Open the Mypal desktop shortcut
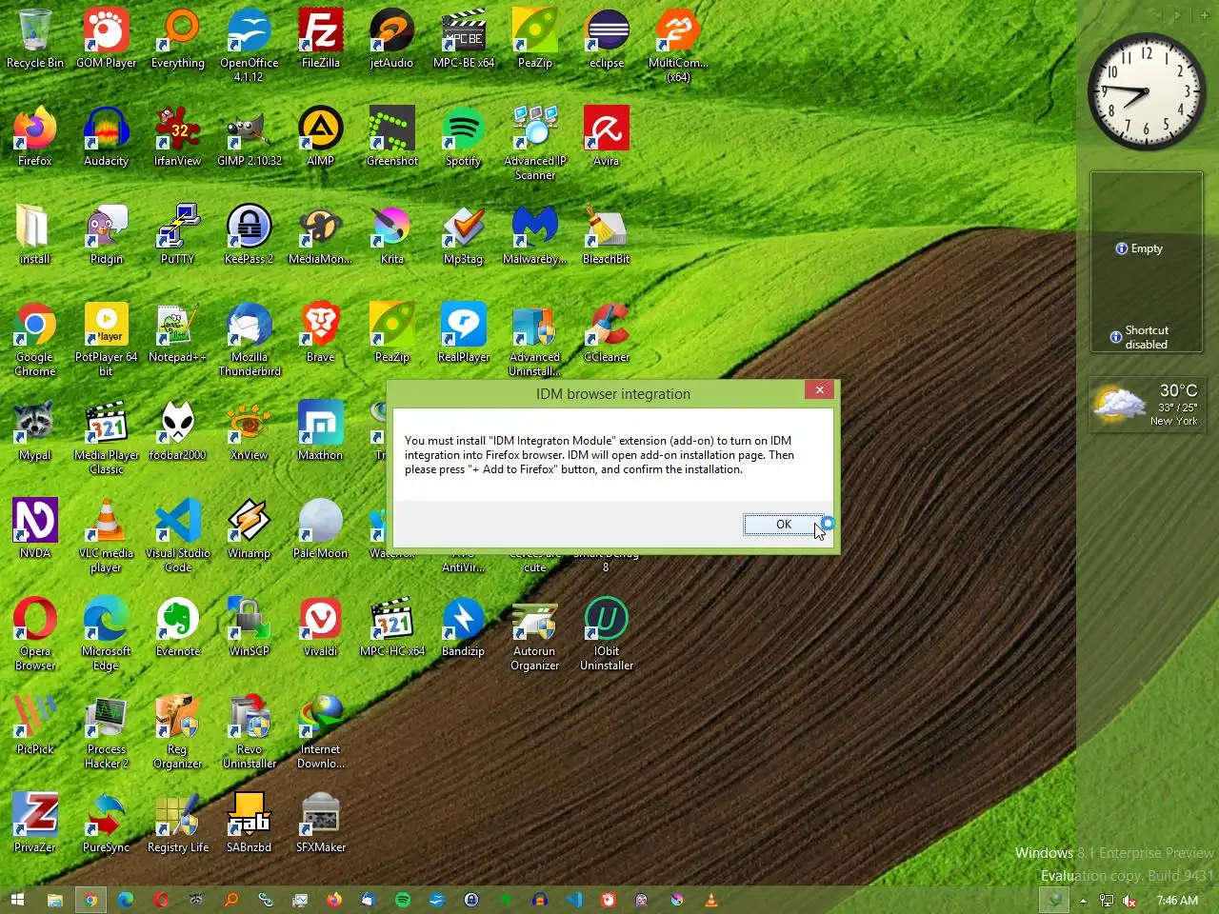Image resolution: width=1219 pixels, height=914 pixels. [35, 431]
